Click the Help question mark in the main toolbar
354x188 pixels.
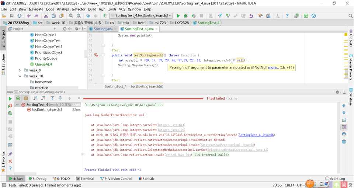(287, 15)
